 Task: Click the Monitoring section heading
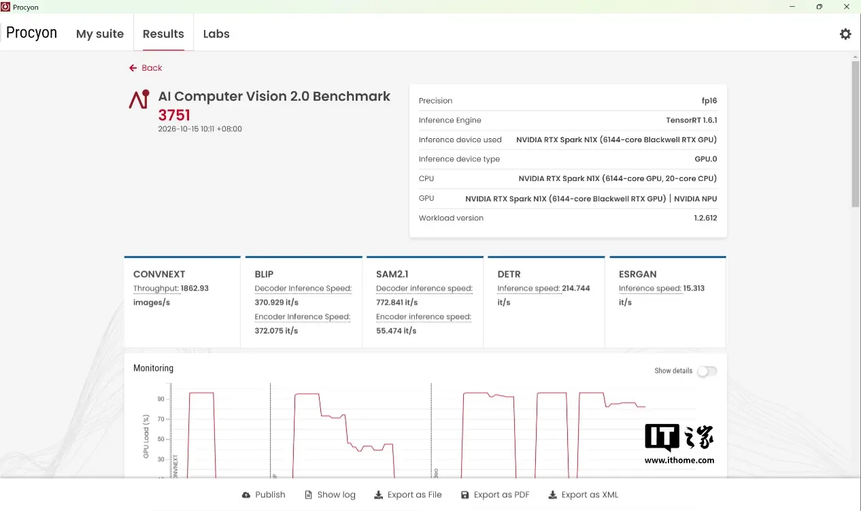153,368
